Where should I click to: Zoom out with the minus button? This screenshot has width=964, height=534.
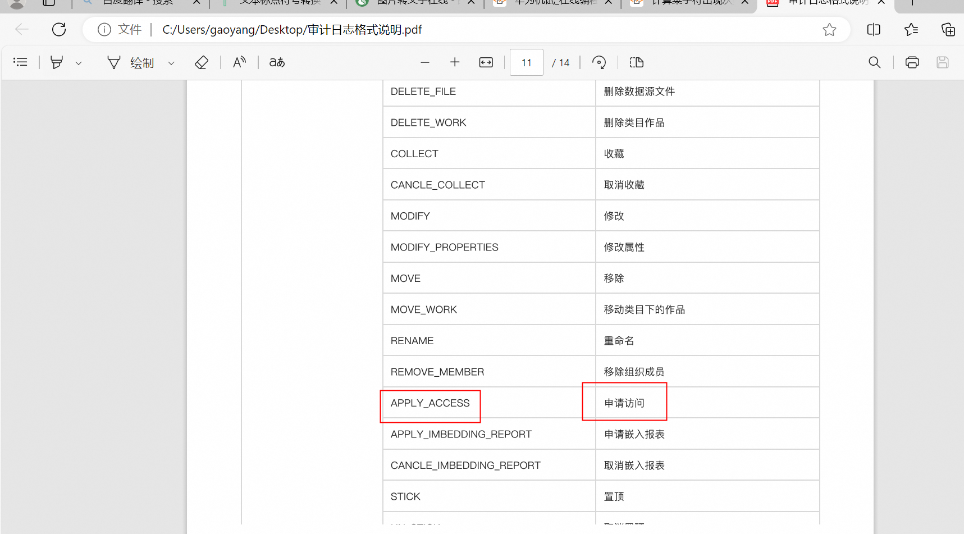point(425,62)
